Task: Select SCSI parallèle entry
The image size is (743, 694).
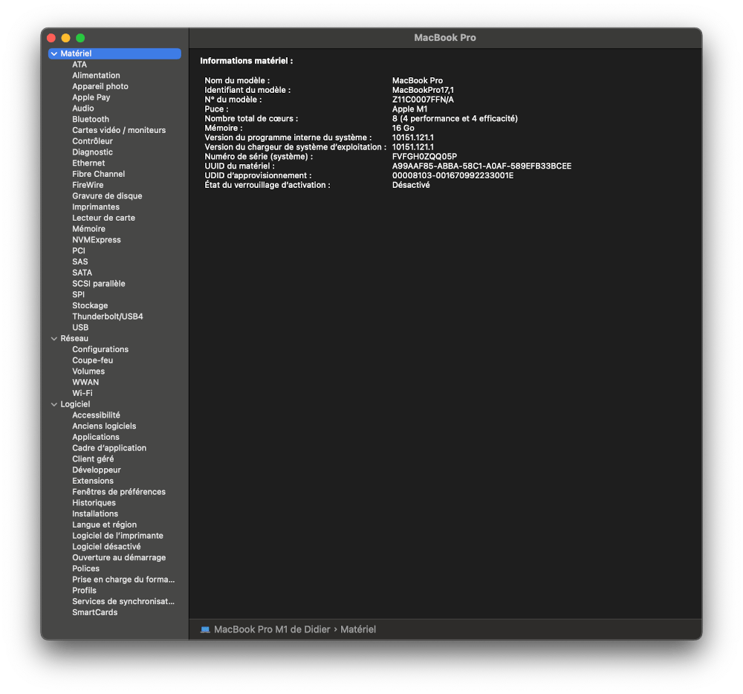Action: pos(99,284)
